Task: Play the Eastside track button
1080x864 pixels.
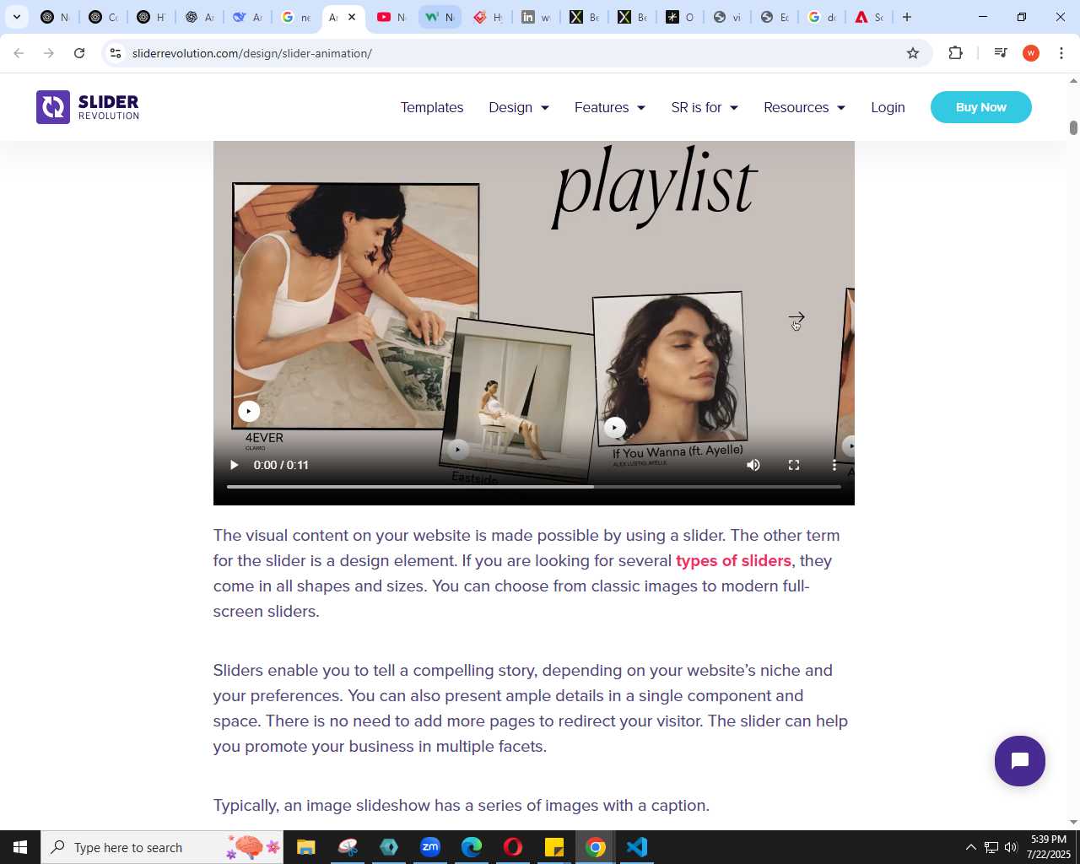Action: [x=457, y=449]
